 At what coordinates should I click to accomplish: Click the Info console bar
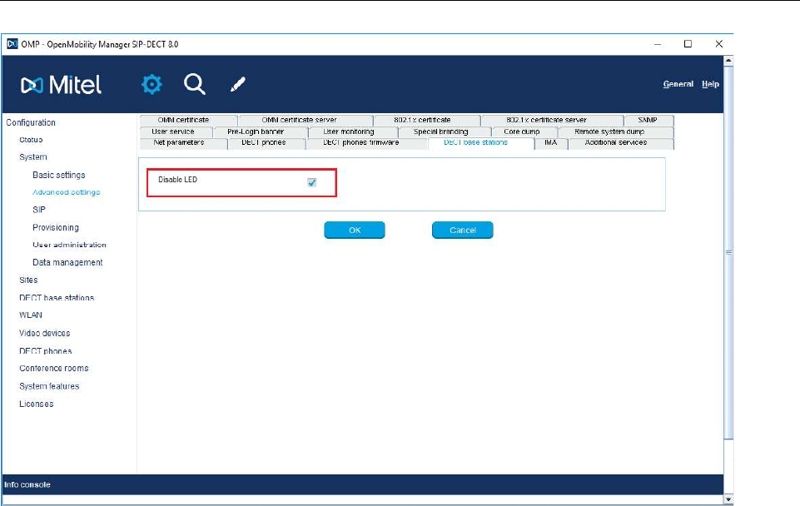pos(363,484)
